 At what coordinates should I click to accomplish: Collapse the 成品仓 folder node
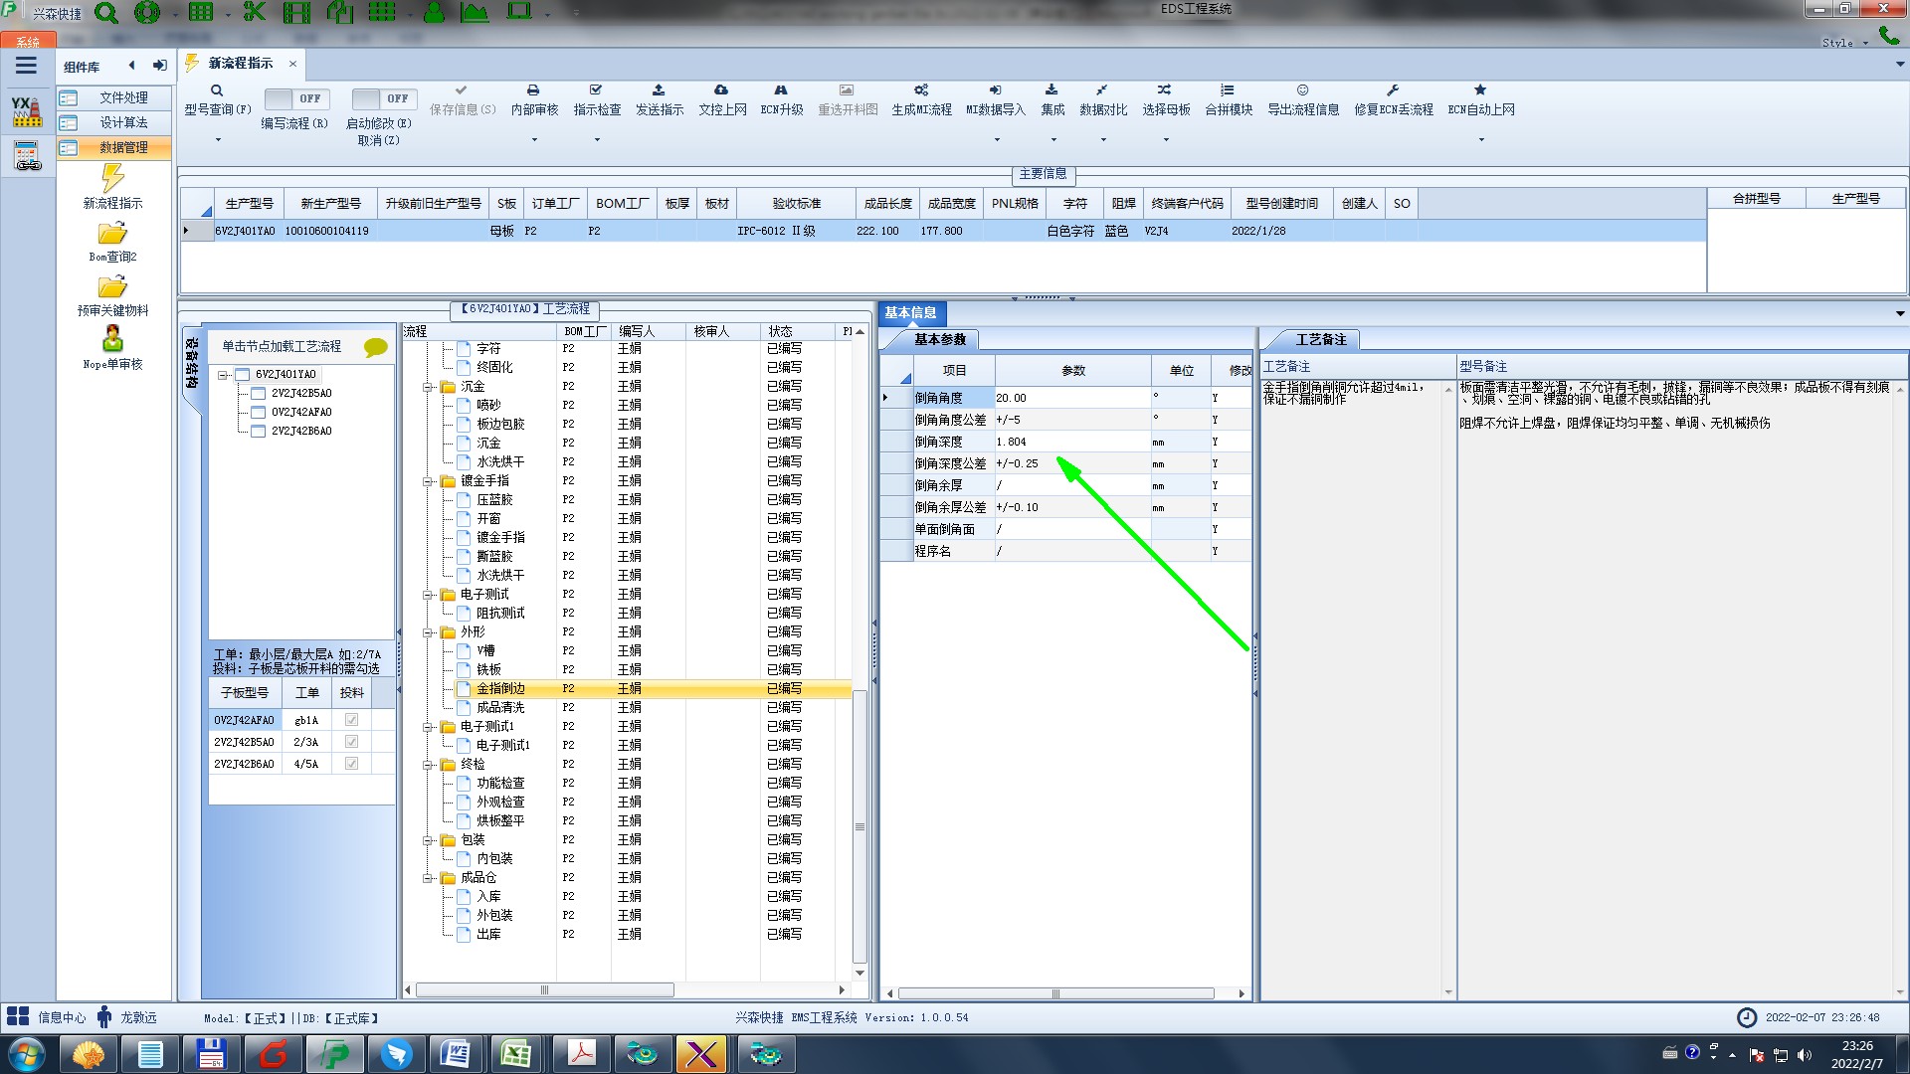click(428, 878)
